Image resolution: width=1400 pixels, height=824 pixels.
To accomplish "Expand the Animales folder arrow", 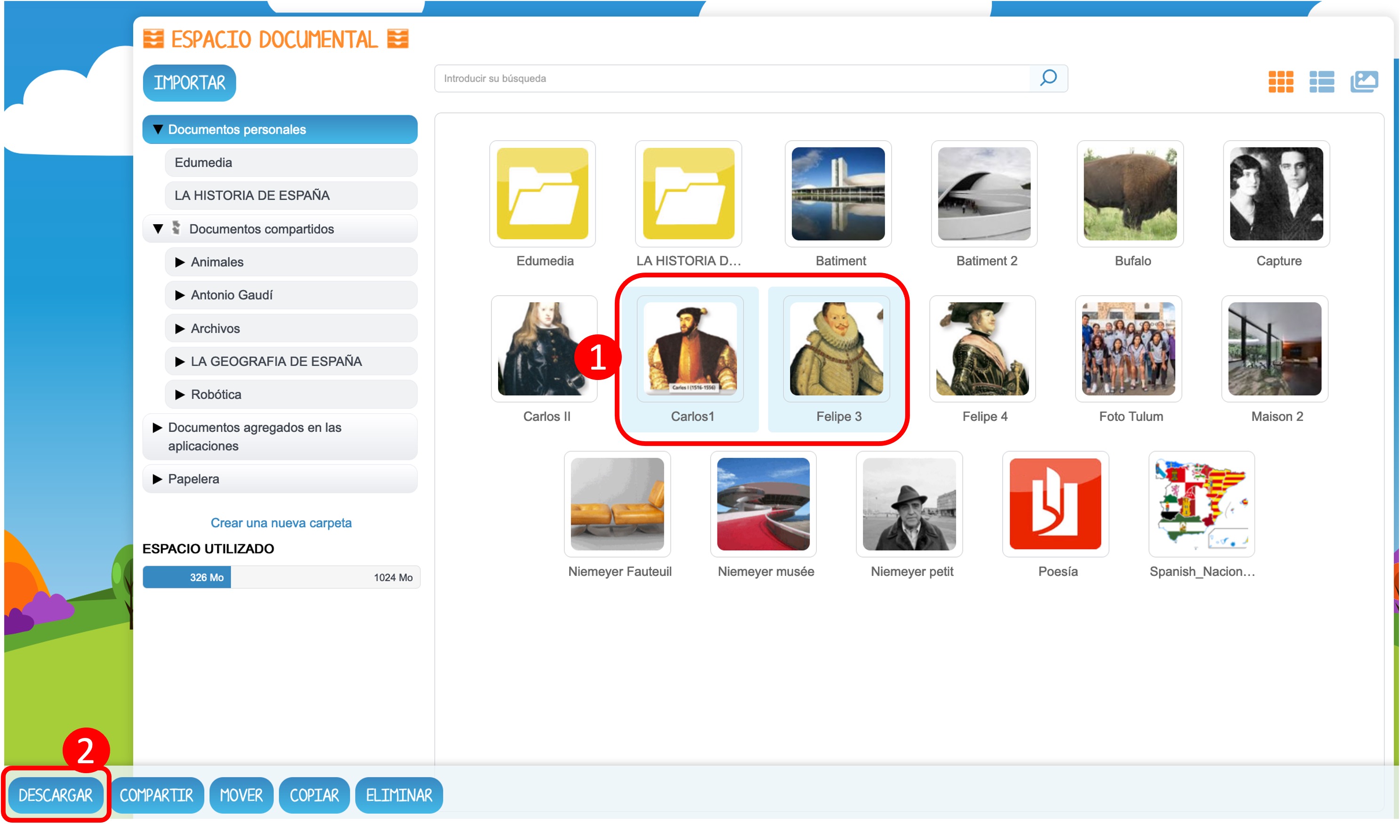I will point(179,262).
